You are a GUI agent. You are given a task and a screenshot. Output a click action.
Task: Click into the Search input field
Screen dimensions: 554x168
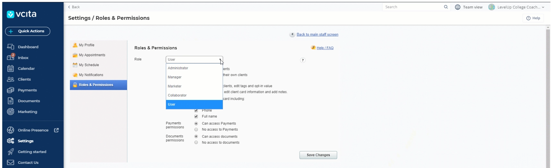click(412, 7)
